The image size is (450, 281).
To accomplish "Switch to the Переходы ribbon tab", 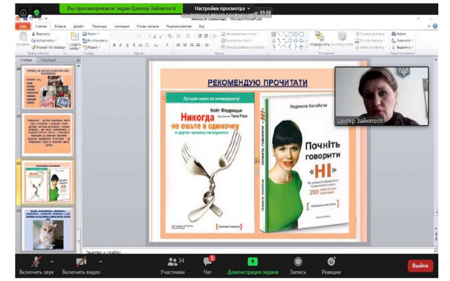I will click(100, 26).
